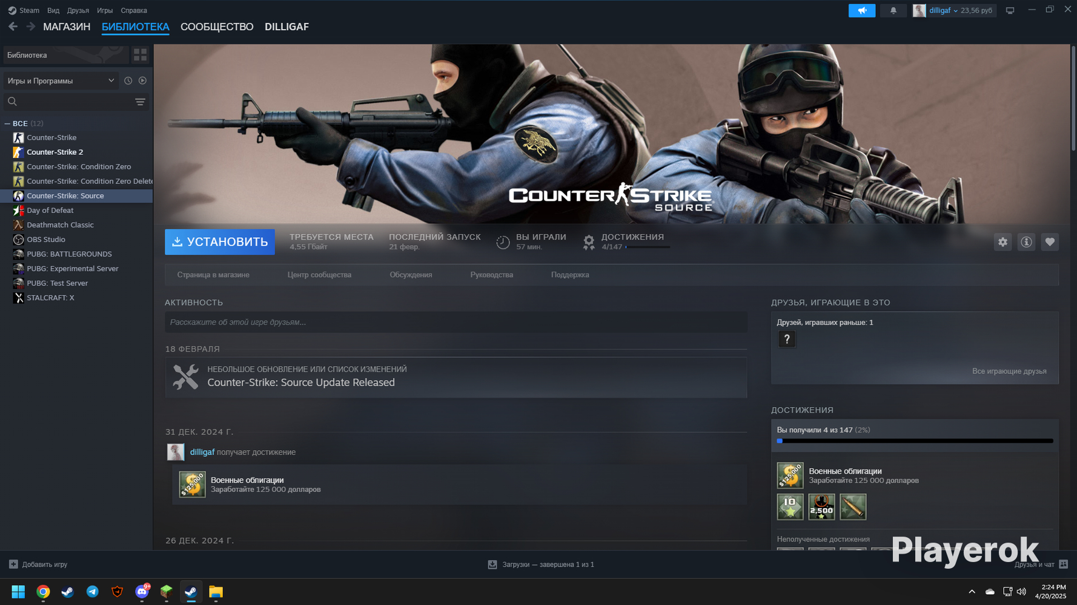Select Counter-Strike 2 in library list
The width and height of the screenshot is (1077, 605).
click(x=76, y=152)
